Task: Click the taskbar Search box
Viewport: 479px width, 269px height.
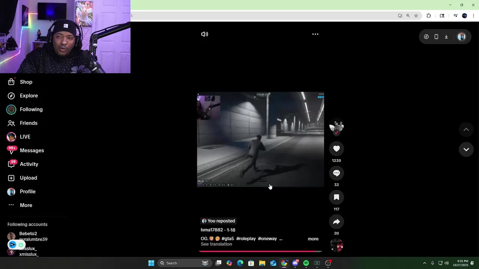Action: pyautogui.click(x=184, y=263)
